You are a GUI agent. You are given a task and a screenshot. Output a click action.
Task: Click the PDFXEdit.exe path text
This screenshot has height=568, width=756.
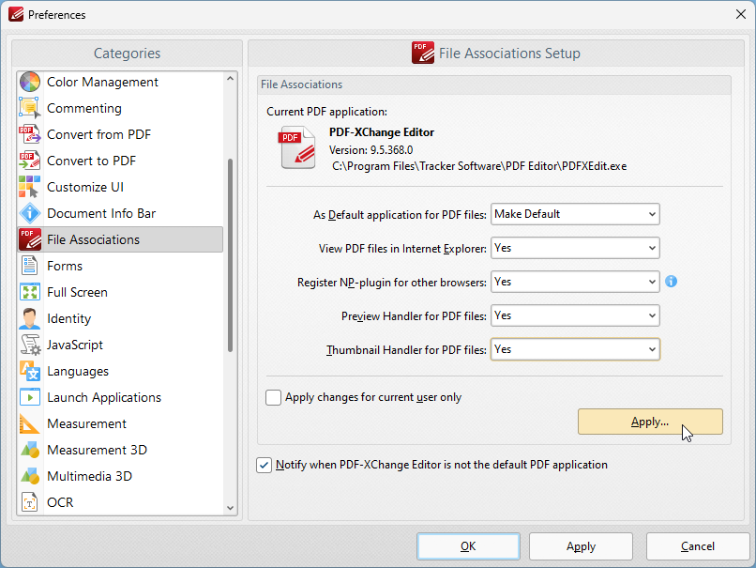pyautogui.click(x=479, y=166)
